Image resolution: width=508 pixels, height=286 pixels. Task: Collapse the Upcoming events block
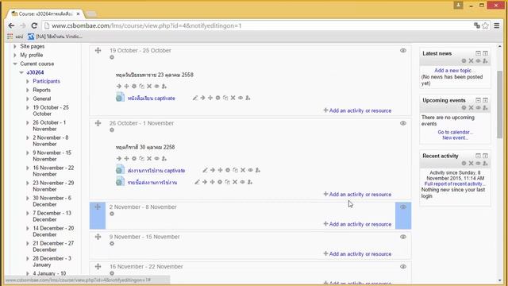(478, 100)
